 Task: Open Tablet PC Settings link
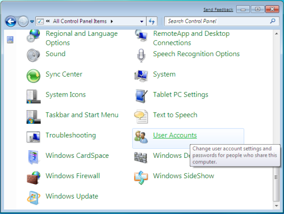click(181, 94)
